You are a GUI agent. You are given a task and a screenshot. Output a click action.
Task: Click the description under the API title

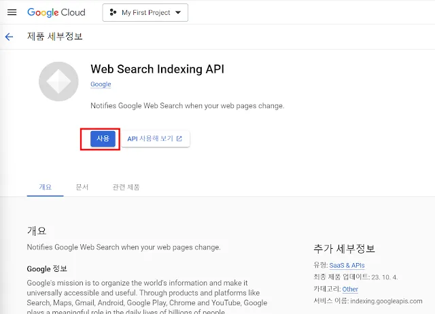[x=188, y=105]
